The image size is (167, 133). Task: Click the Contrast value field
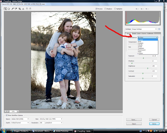tap(154, 71)
